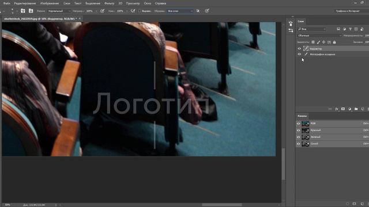Filter for adjustment layers icon
This screenshot has height=207, width=369.
point(344,29)
